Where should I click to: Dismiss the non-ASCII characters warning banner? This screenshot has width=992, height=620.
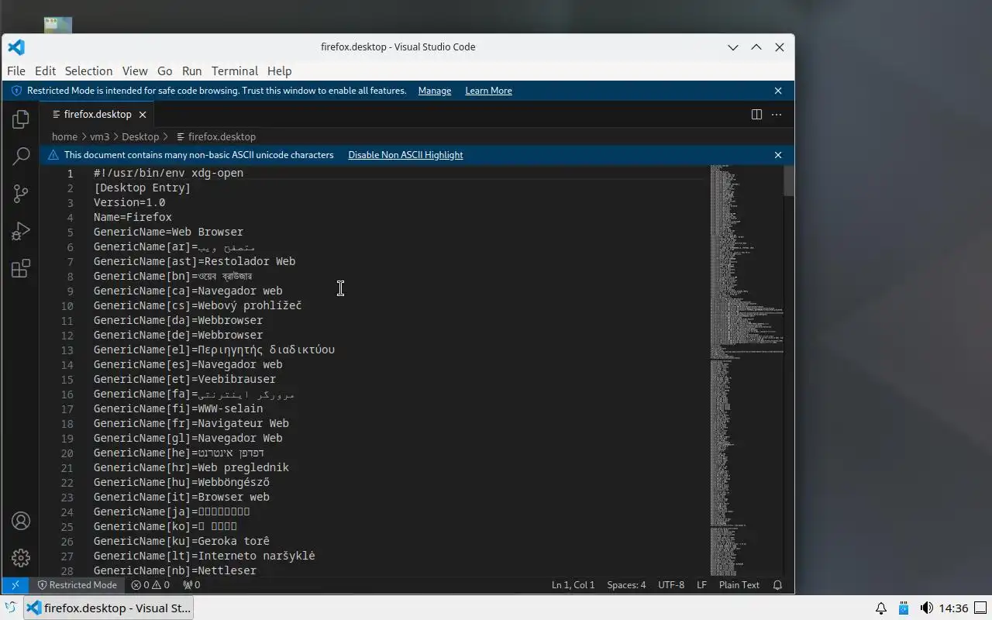[778, 155]
